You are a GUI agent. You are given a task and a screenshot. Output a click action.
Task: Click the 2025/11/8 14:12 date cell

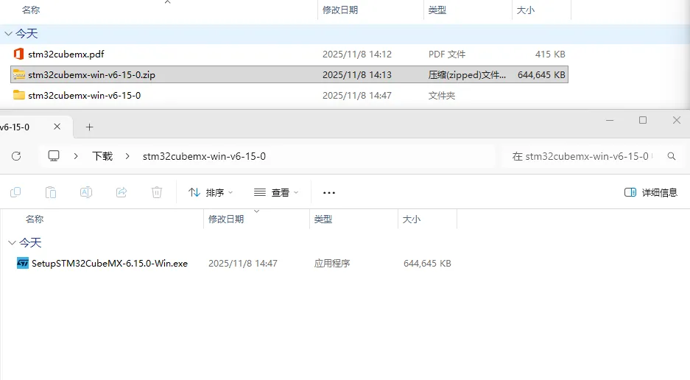click(357, 54)
